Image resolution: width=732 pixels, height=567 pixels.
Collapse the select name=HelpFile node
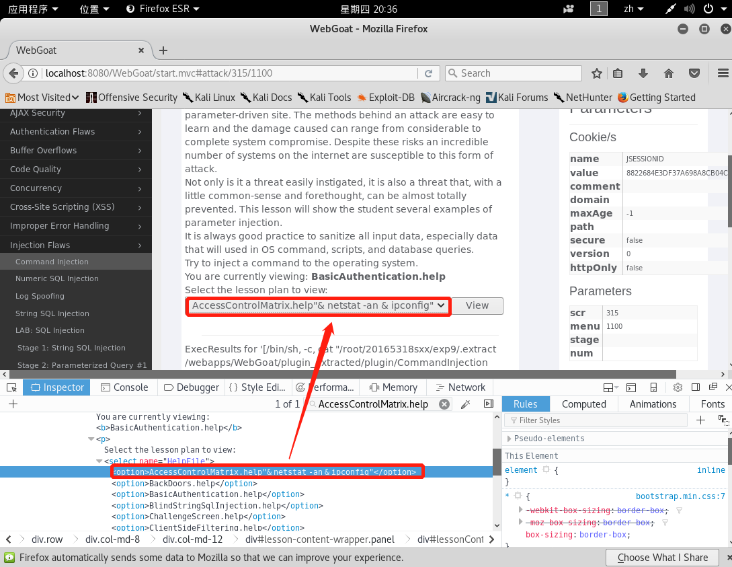99,461
